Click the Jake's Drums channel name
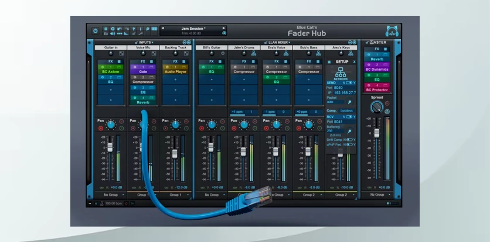490x242 pixels. coord(244,48)
